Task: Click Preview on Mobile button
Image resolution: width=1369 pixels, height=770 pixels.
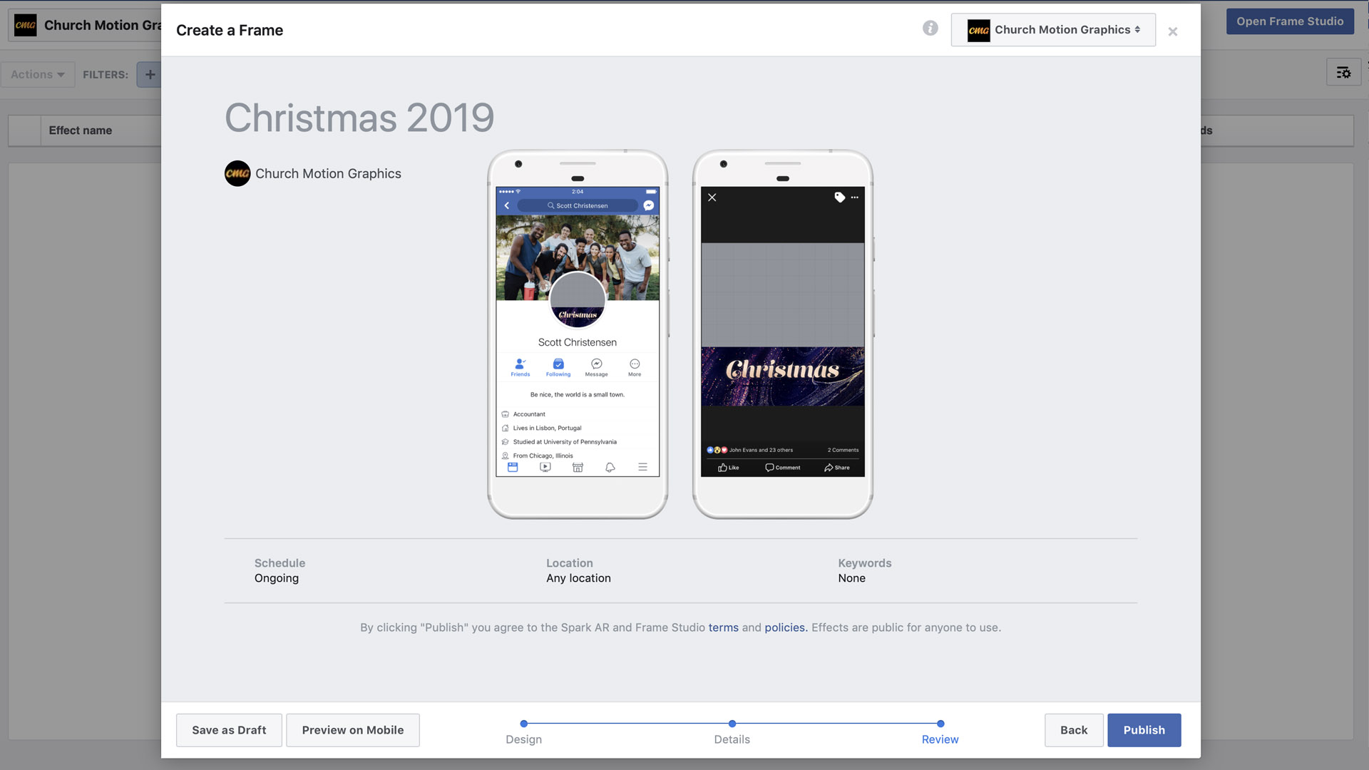Action: pyautogui.click(x=353, y=730)
